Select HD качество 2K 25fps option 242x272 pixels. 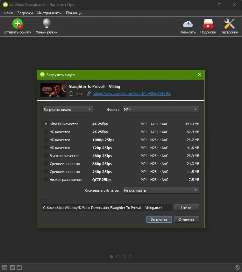(46, 132)
